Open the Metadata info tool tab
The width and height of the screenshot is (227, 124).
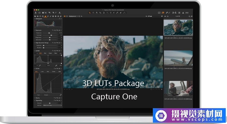click(x=55, y=16)
